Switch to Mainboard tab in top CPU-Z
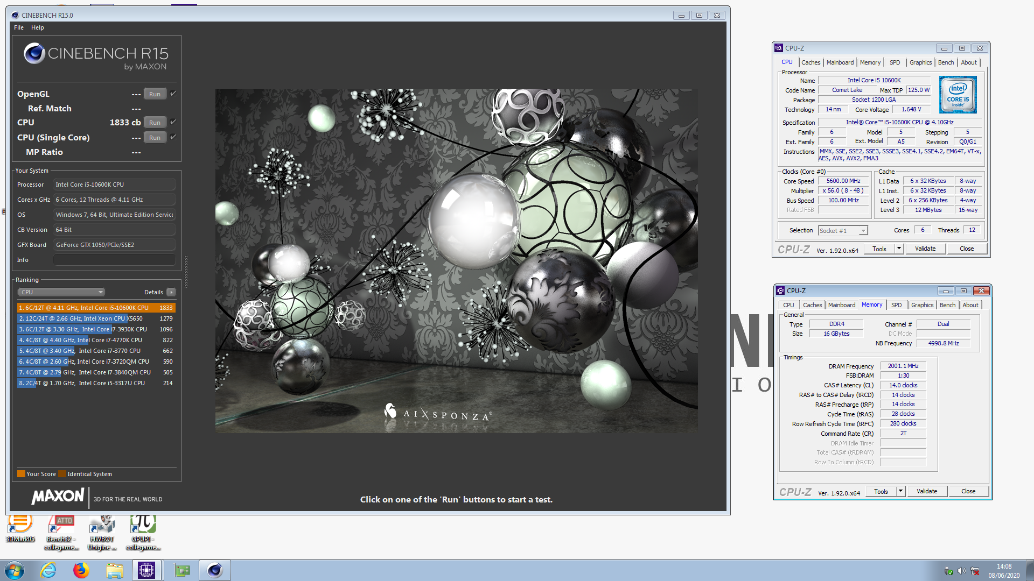This screenshot has width=1034, height=581. click(x=840, y=62)
